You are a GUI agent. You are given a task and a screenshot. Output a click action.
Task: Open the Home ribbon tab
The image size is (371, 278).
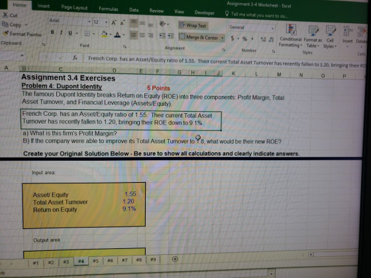(x=19, y=5)
